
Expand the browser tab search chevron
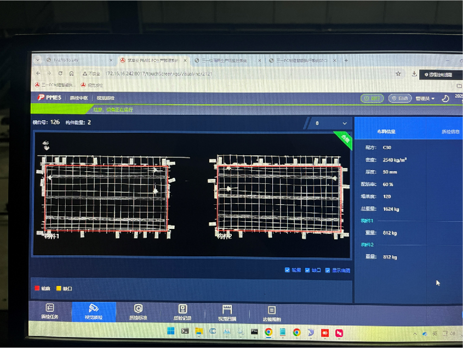coord(38,60)
